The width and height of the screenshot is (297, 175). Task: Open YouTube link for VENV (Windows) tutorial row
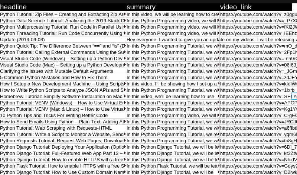tap(258, 103)
